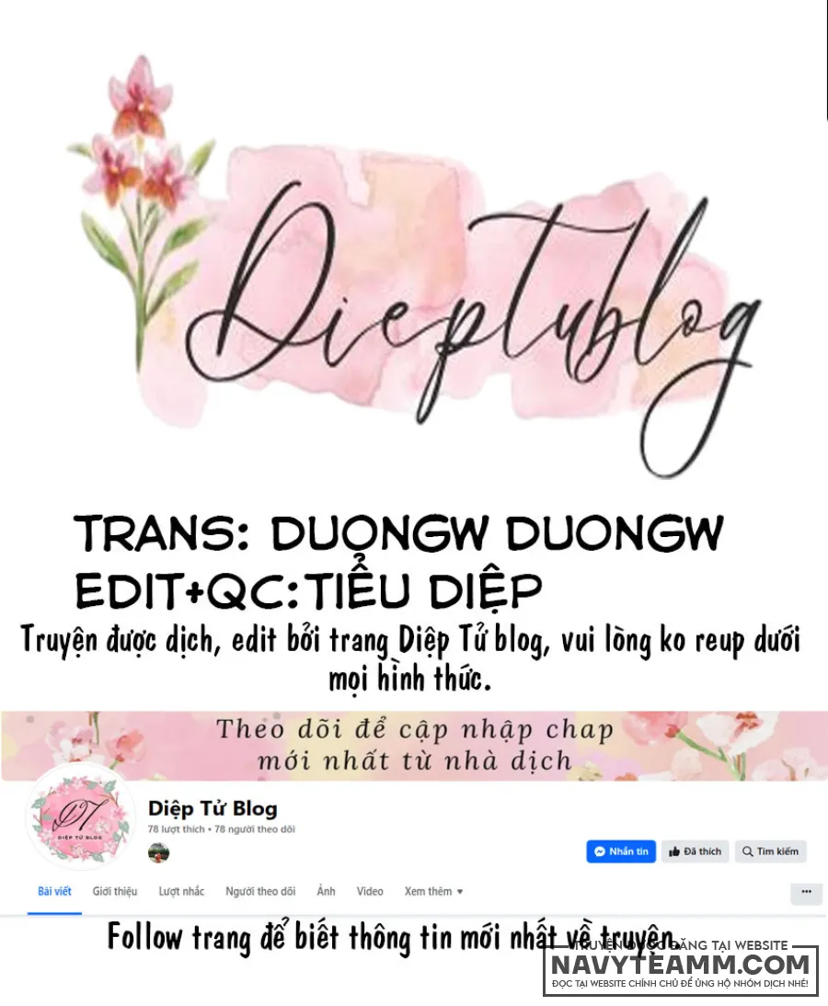Toggle the Đã thích liked button
Screen dimensions: 828x1006
(x=696, y=852)
